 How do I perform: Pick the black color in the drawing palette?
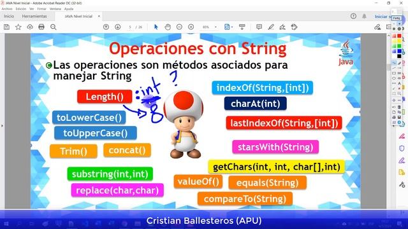point(399,56)
